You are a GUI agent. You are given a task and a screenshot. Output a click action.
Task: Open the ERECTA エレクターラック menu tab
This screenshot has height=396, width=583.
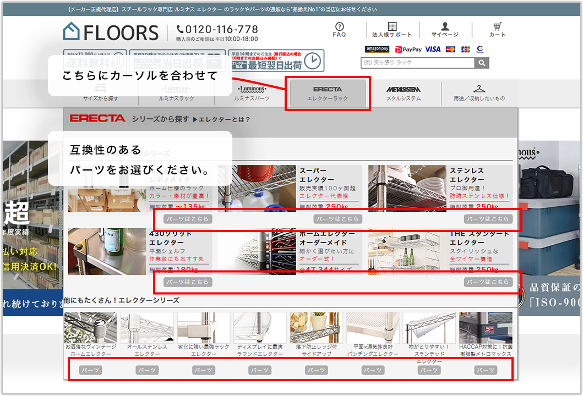[328, 94]
